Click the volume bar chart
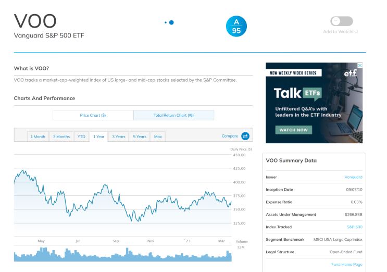387x272 pixels. pyautogui.click(x=123, y=254)
